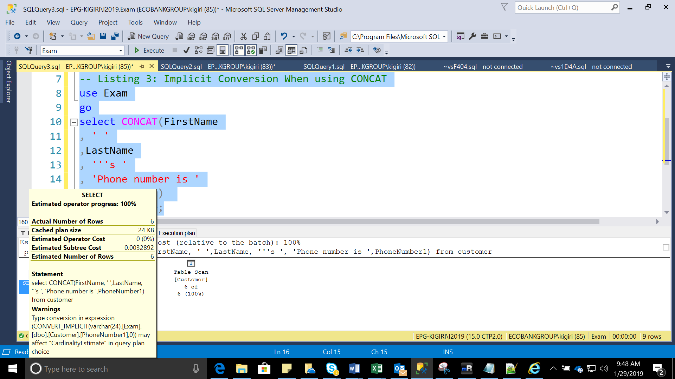Image resolution: width=675 pixels, height=379 pixels.
Task: Expand the Undo history dropdown arrow
Action: pyautogui.click(x=294, y=36)
